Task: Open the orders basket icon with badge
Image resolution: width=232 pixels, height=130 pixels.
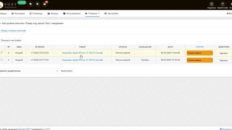Action: [45, 4]
